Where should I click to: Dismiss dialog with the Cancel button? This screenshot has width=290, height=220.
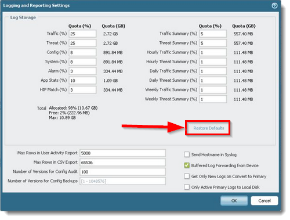(x=264, y=201)
